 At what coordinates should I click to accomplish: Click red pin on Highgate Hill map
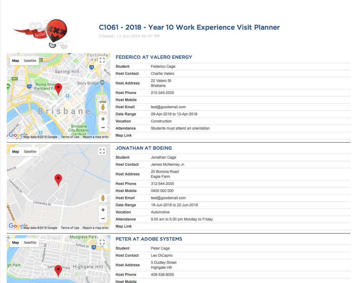(x=58, y=270)
